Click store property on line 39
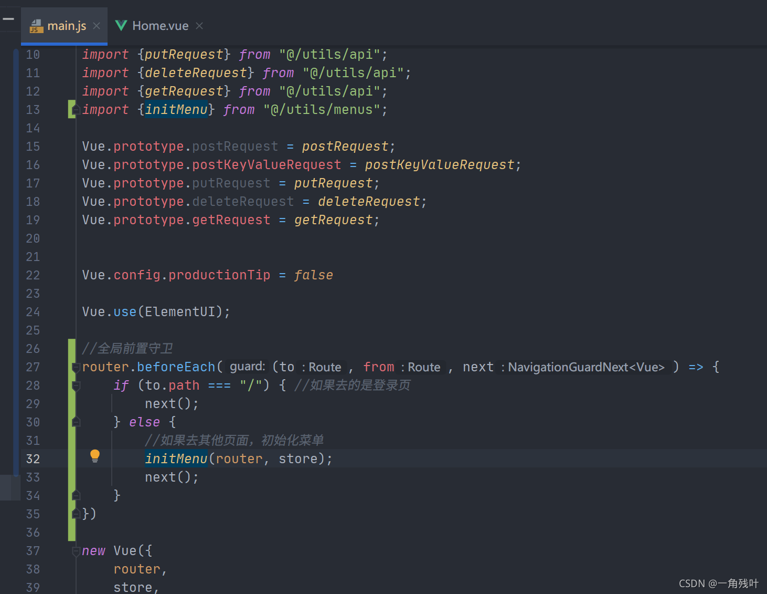 pos(133,588)
